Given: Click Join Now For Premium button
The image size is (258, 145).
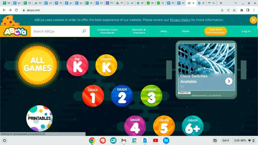Looking at the screenshot, I should 216,31.
